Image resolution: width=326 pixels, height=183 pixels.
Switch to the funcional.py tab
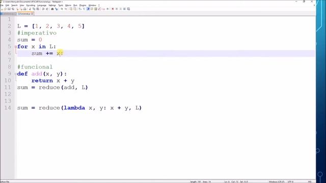coord(25,14)
